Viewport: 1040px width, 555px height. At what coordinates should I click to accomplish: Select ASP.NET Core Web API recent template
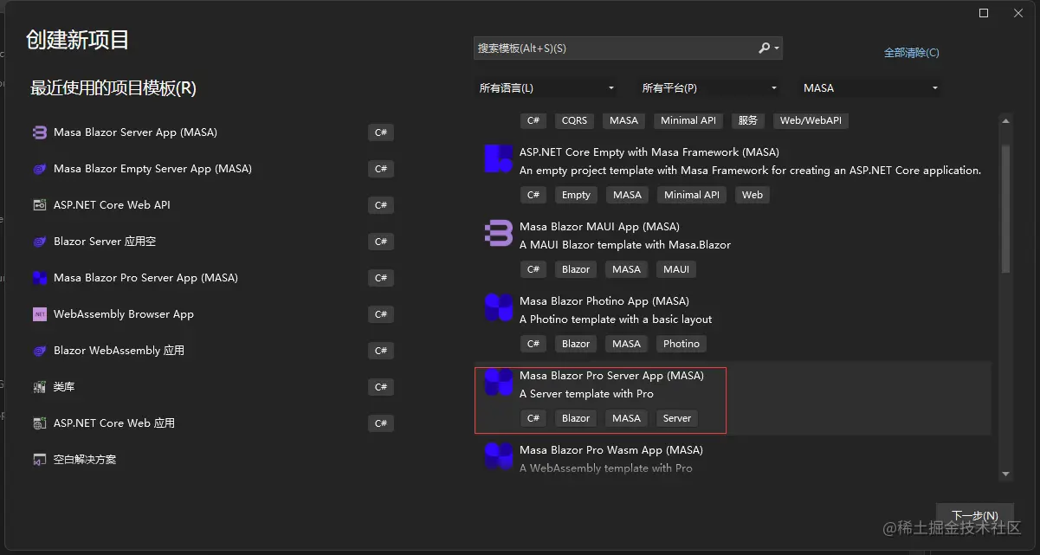point(112,205)
